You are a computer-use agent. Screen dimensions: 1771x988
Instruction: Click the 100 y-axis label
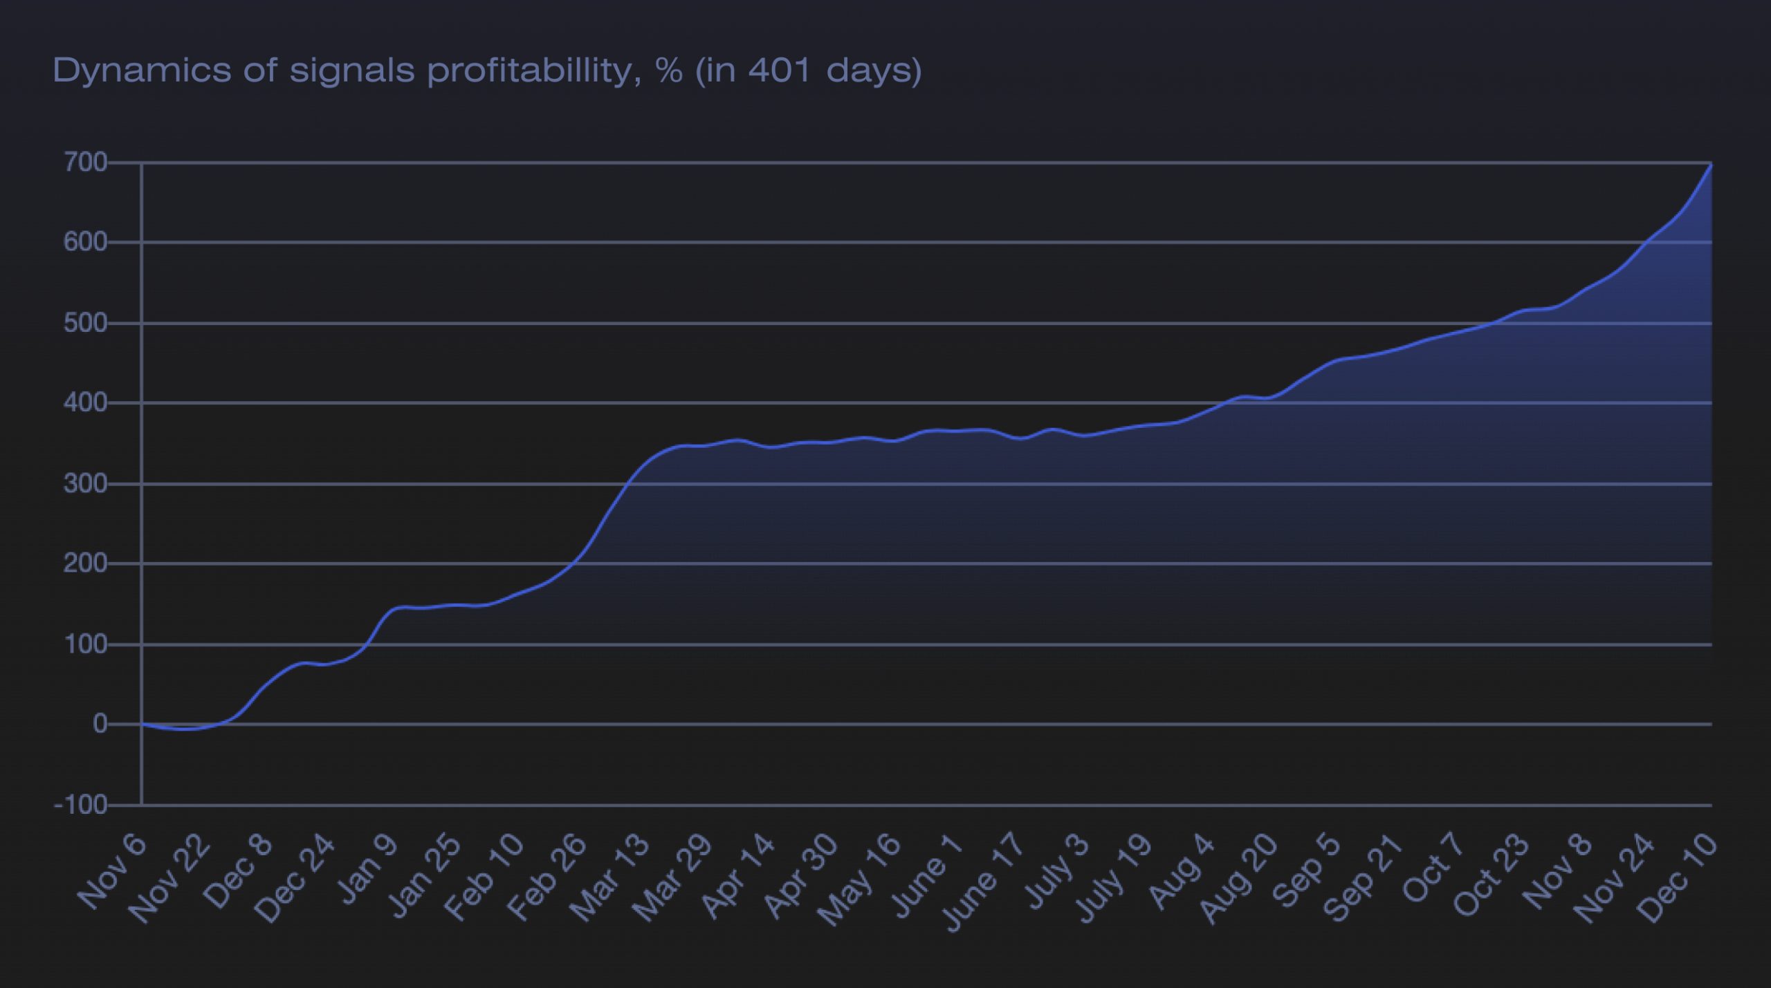85,644
